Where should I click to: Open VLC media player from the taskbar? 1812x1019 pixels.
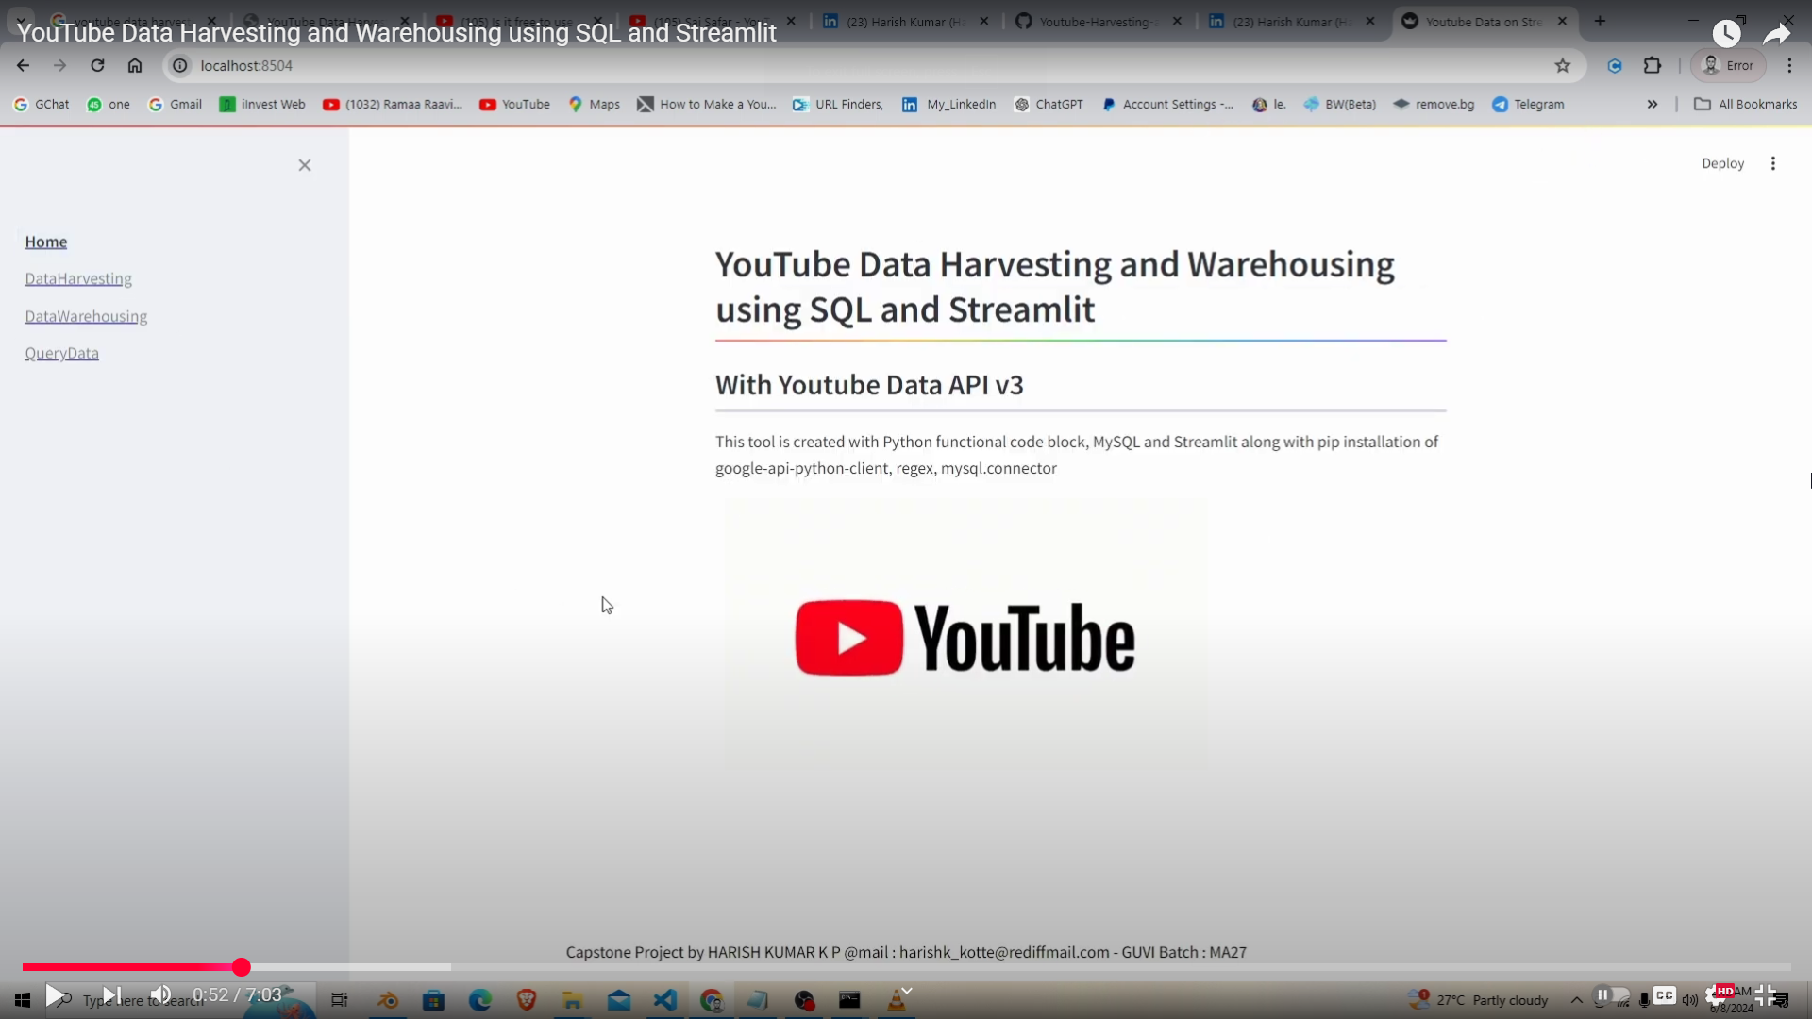coord(898,999)
